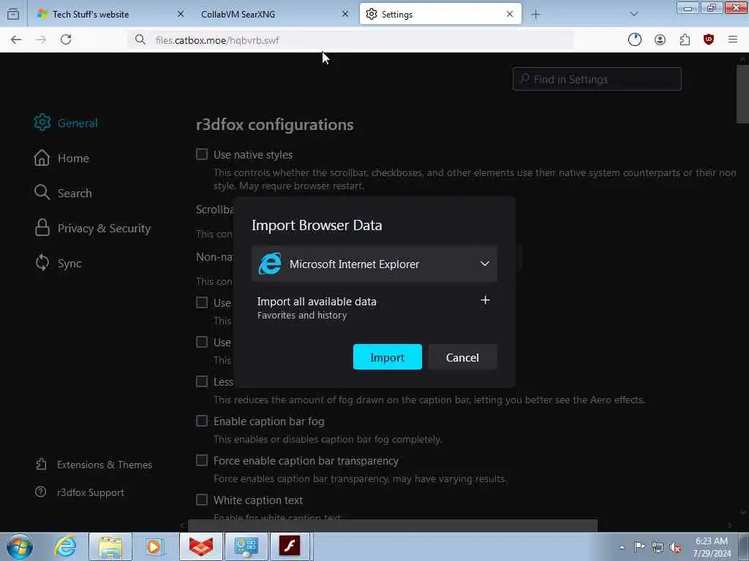Cancel the Import Browser Data dialog
This screenshot has width=749, height=561.
click(x=462, y=357)
